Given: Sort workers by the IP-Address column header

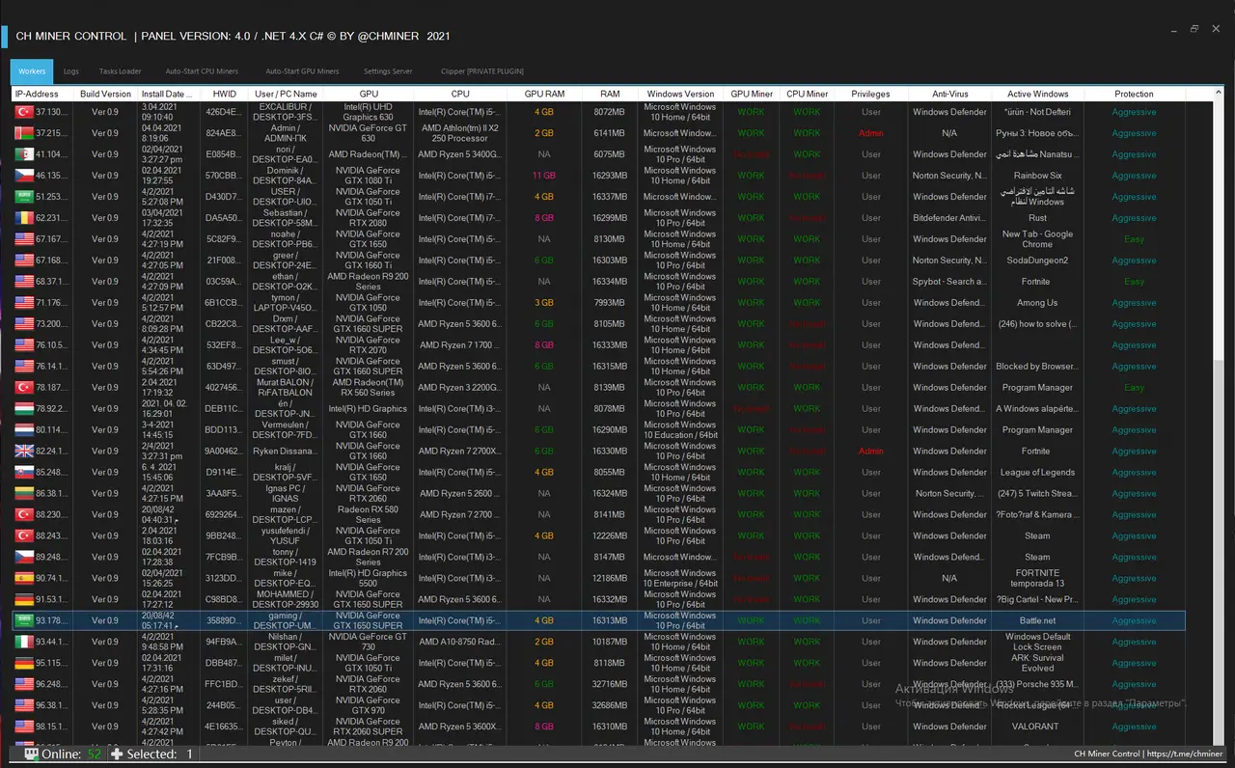Looking at the screenshot, I should [37, 94].
